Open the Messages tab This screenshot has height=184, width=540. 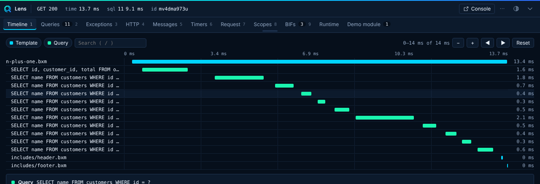click(x=167, y=24)
